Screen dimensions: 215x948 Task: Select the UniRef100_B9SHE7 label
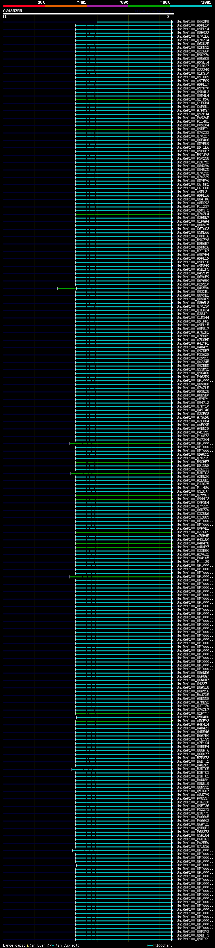[193, 462]
